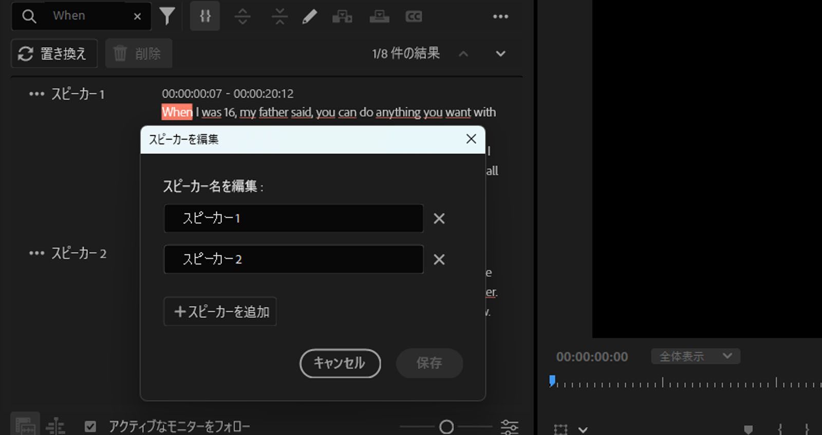Click the キャンセル button

340,364
